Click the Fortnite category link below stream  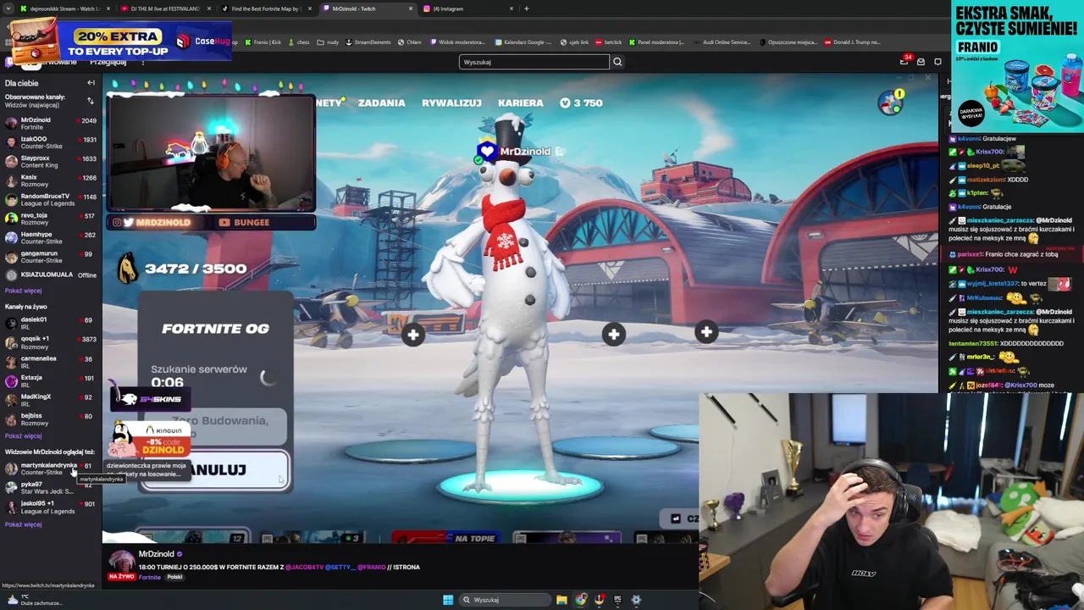(x=150, y=577)
